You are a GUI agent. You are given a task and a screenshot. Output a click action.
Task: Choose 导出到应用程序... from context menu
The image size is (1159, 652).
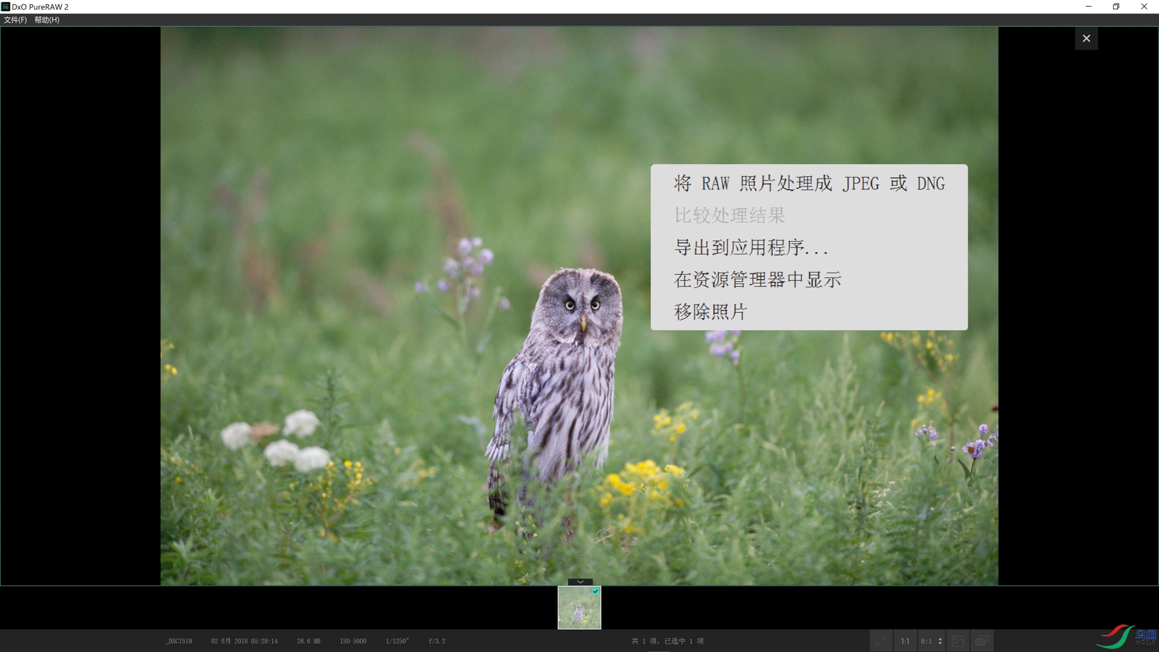click(750, 248)
